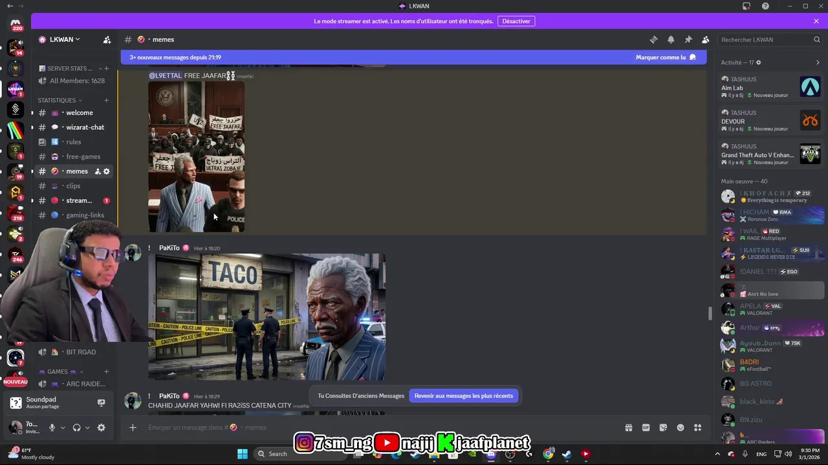Open Chrome from taskbar
Image resolution: width=828 pixels, height=465 pixels.
[x=549, y=454]
